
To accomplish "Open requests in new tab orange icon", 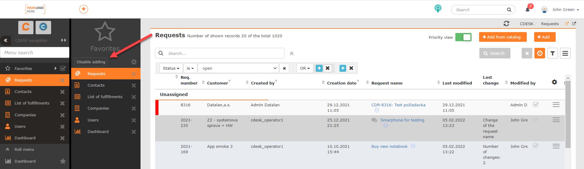I will click(567, 23).
